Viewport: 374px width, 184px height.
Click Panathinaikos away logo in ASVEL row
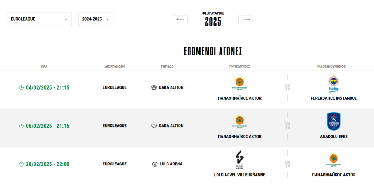333,160
